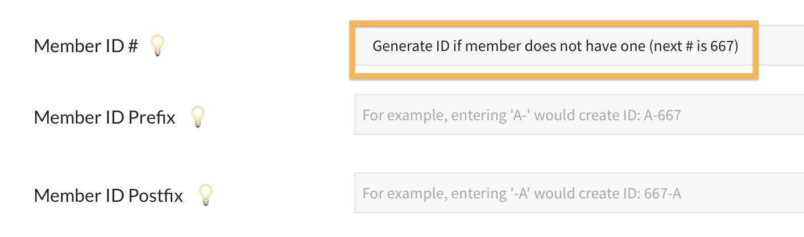
Task: Show the Member ID Postfix lightbulb hint
Action: [x=205, y=195]
